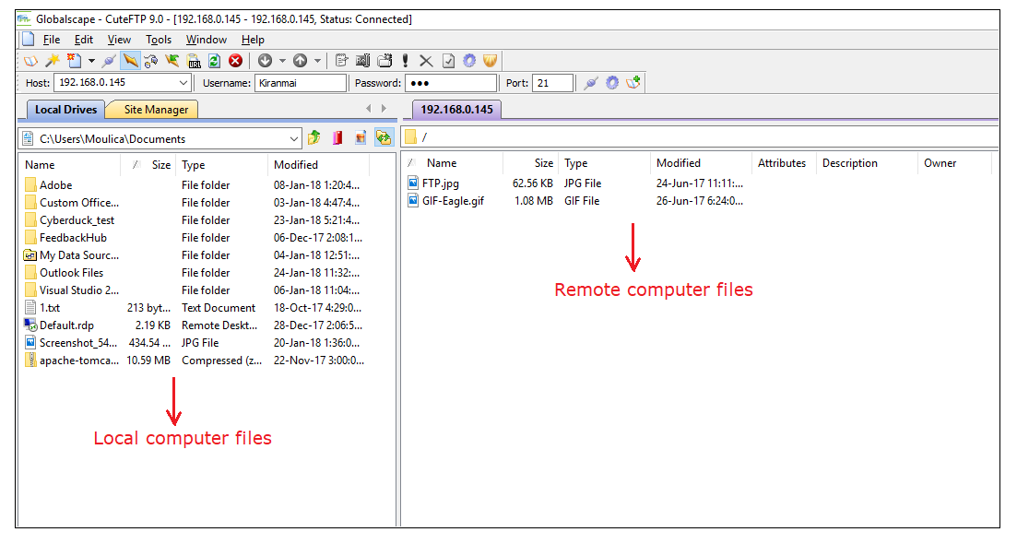Open the Connect to URL icon
The image size is (1017, 544).
[194, 61]
